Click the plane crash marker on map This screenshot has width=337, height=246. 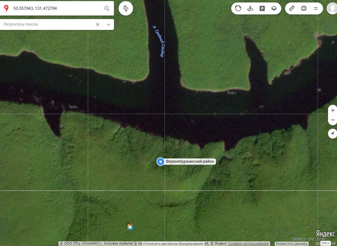129,226
